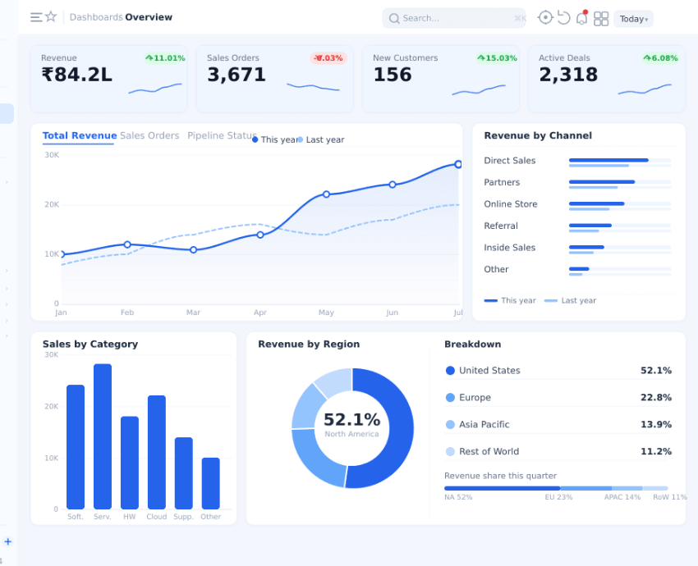Switch to the Sales Orders tab

149,135
